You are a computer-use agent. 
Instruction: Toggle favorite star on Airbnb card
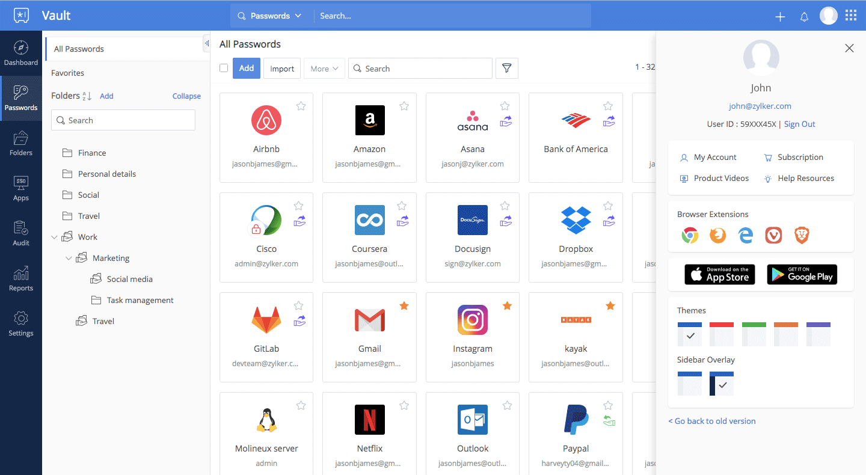(x=301, y=106)
